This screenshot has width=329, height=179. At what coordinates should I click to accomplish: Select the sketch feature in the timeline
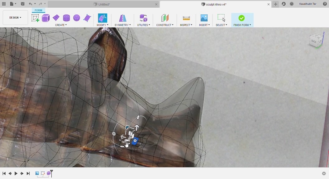(43, 173)
